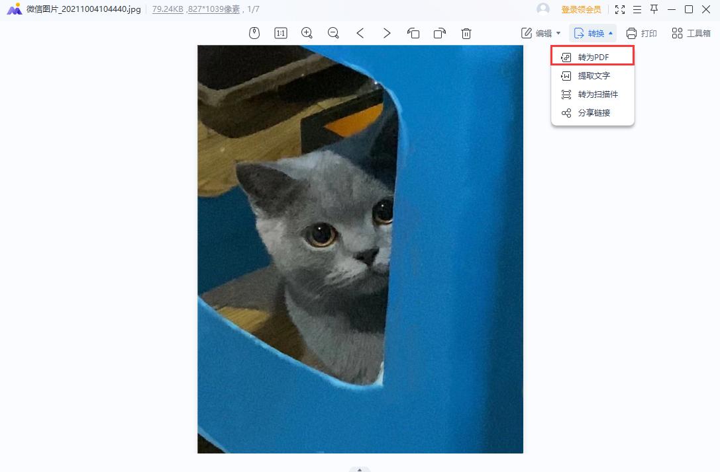
Task: Choose 提取文字 to extract text
Action: 591,75
